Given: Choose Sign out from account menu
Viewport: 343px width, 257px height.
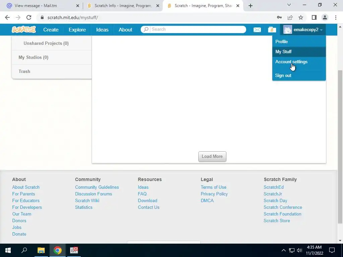Looking at the screenshot, I should 299,75.
